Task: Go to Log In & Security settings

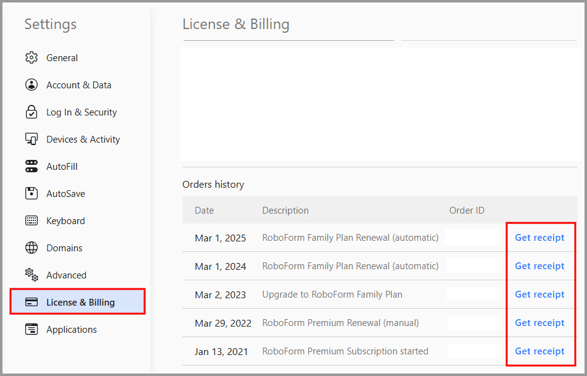Action: pyautogui.click(x=81, y=112)
